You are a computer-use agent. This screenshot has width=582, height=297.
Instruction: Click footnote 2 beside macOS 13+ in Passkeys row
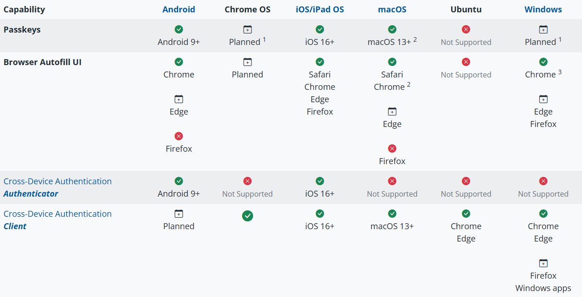pos(415,39)
